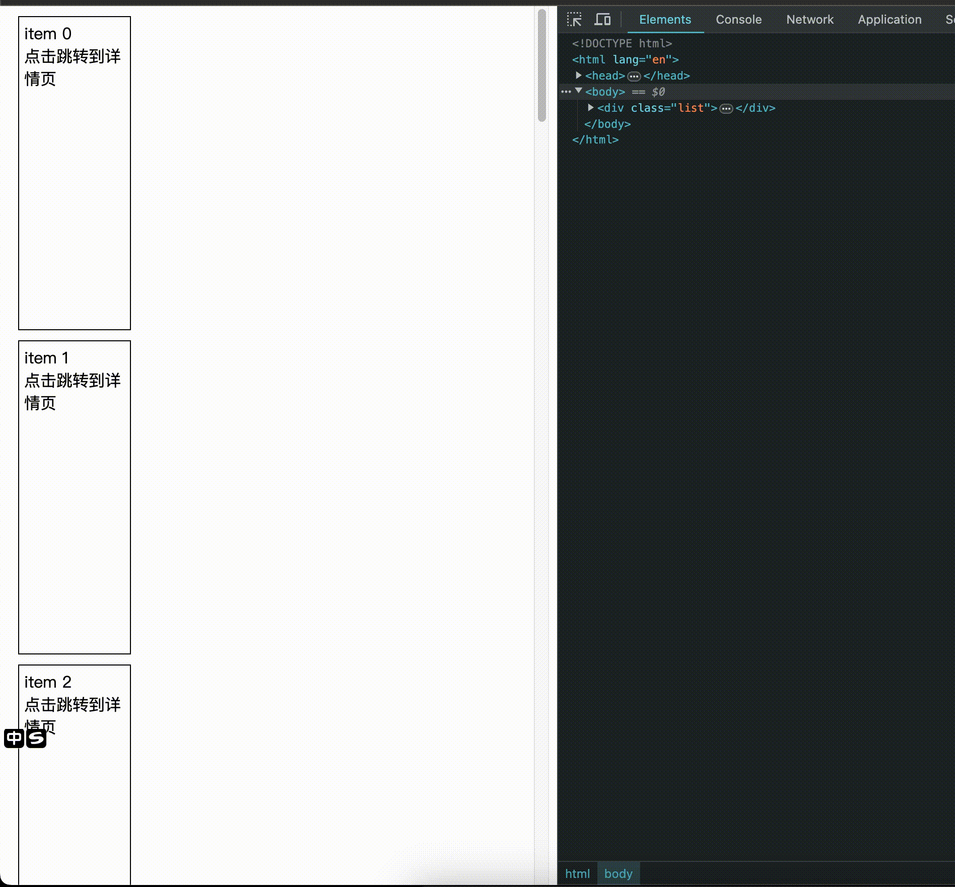Viewport: 955px width, 887px height.
Task: Select the Elements tab
Action: pyautogui.click(x=665, y=19)
